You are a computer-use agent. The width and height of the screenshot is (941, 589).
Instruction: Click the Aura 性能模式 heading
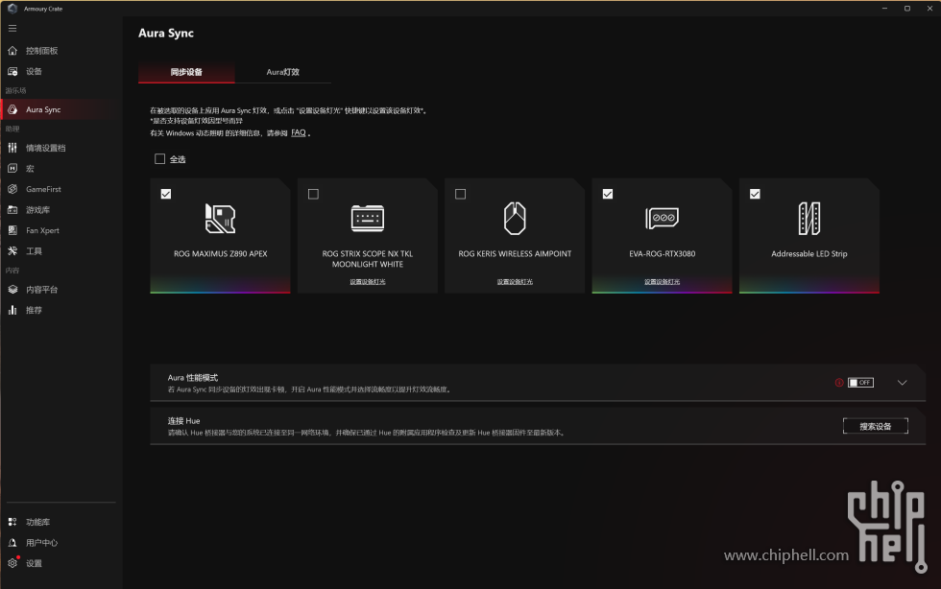193,377
